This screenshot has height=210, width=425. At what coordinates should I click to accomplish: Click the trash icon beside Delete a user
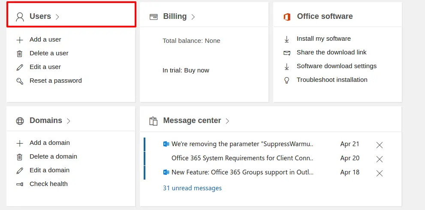coord(20,54)
